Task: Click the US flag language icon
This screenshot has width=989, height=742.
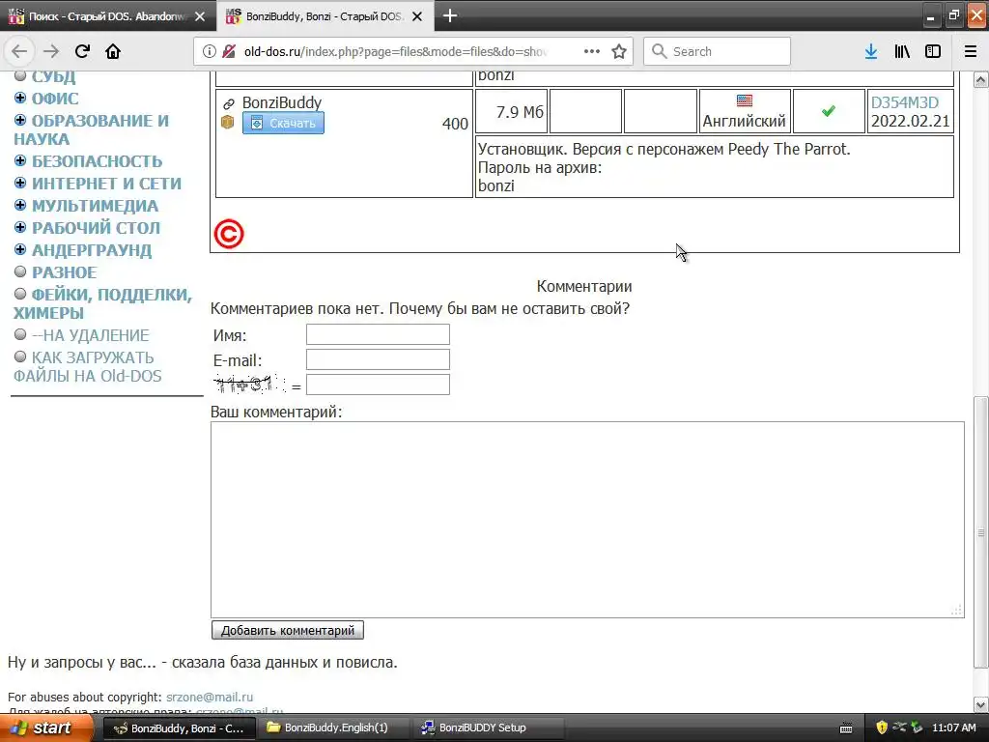Action: (745, 100)
